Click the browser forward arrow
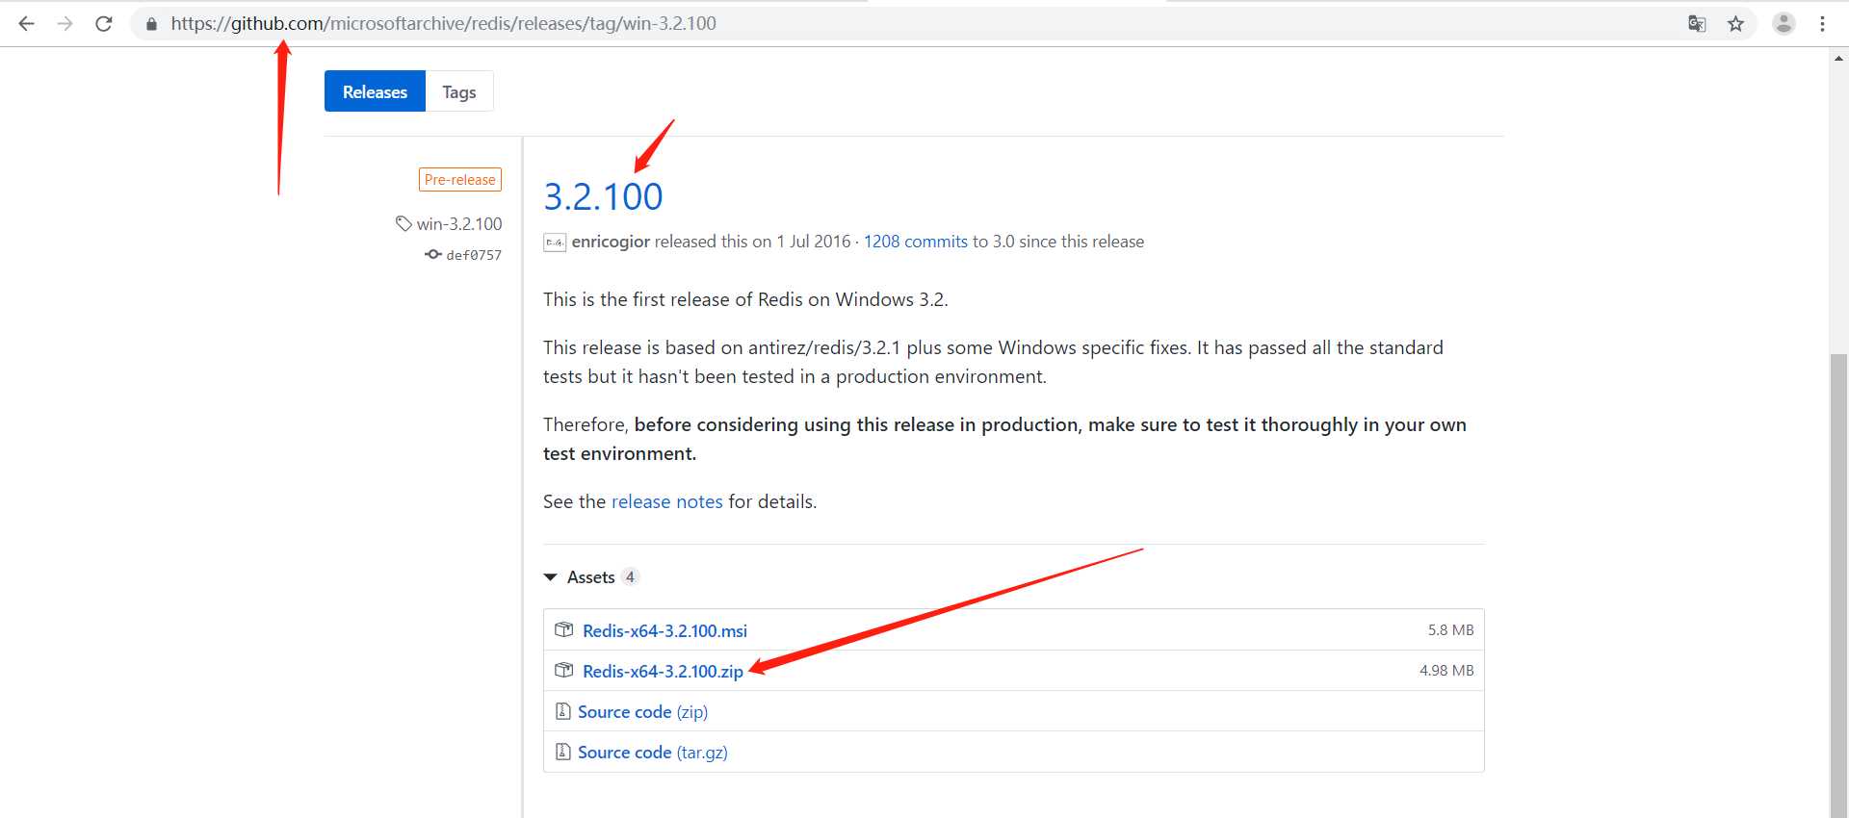The height and width of the screenshot is (818, 1849). pyautogui.click(x=65, y=23)
